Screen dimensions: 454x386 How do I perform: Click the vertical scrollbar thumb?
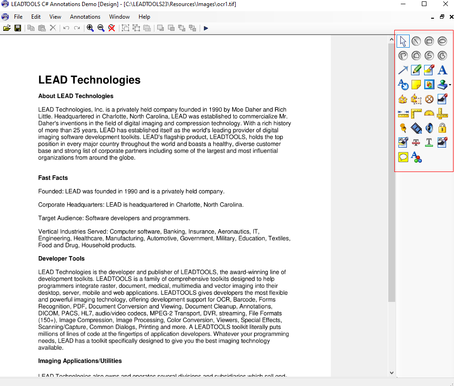point(392,172)
